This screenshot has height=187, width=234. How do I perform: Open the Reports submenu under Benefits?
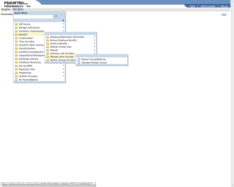[54, 50]
